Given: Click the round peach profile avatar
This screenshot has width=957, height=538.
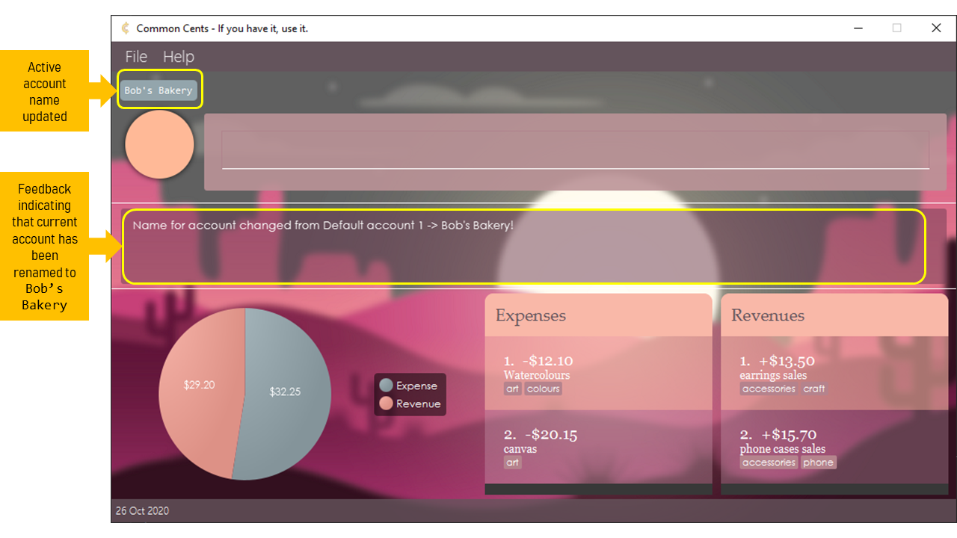Looking at the screenshot, I should click(160, 144).
